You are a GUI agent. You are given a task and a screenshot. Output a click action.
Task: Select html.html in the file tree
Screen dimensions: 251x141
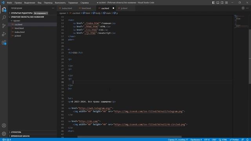click(x=33, y=28)
